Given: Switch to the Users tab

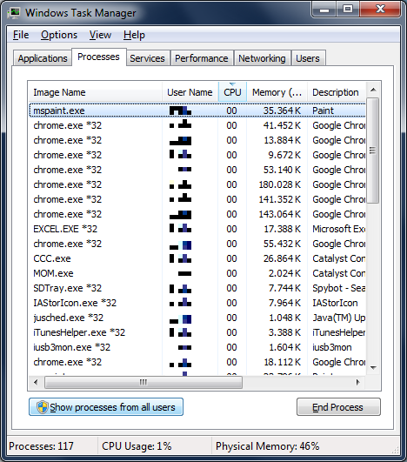Looking at the screenshot, I should click(308, 58).
